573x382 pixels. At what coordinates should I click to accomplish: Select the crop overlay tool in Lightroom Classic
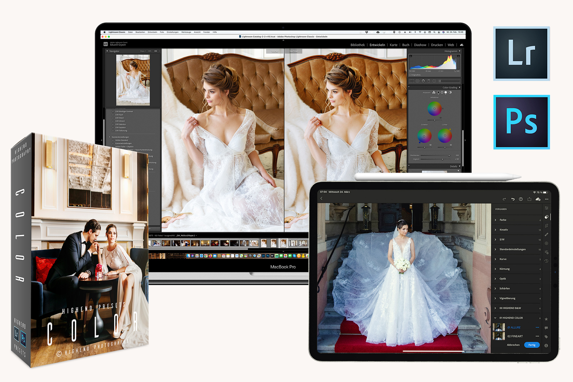(411, 81)
